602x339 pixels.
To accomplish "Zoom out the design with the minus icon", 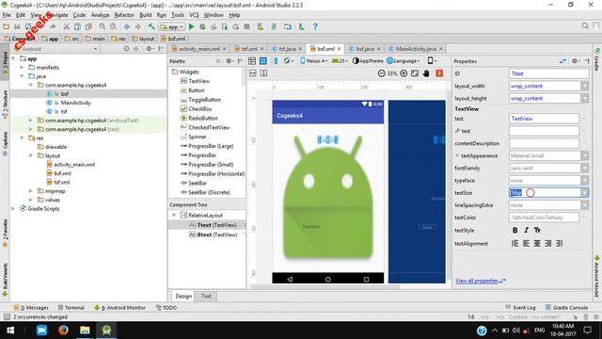I will coord(381,73).
